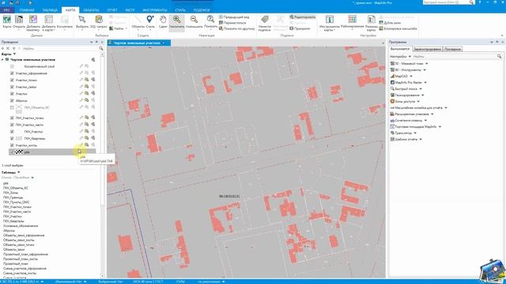Toggle visibility checkbox of Участки_точки layer

(12, 80)
